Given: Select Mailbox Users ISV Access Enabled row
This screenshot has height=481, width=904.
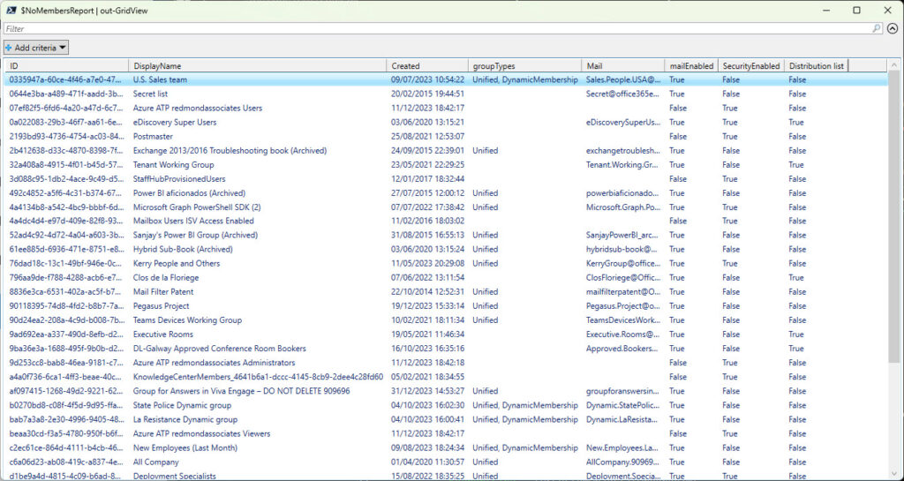Looking at the screenshot, I should coord(446,221).
